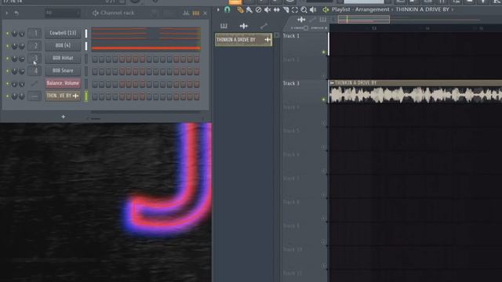Click the 808 (4) piano roll preview
Viewport: 502px width, 282px height.
146,45
